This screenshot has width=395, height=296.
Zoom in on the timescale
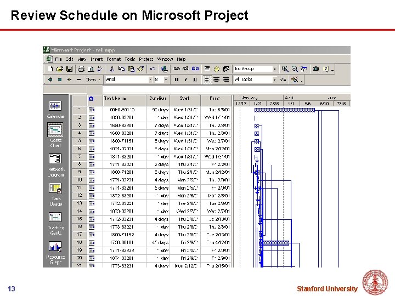coord(285,69)
